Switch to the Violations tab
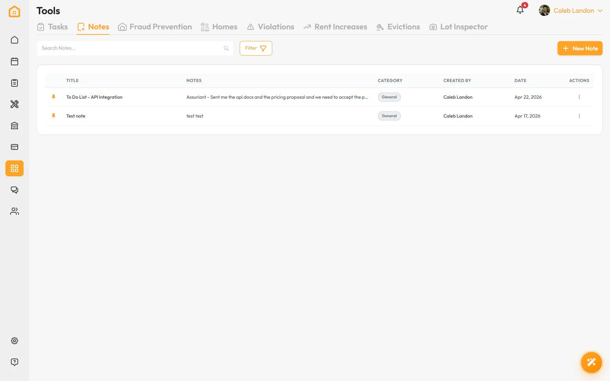 point(271,27)
